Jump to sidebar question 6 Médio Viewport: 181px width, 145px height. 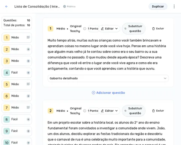click(x=17, y=96)
